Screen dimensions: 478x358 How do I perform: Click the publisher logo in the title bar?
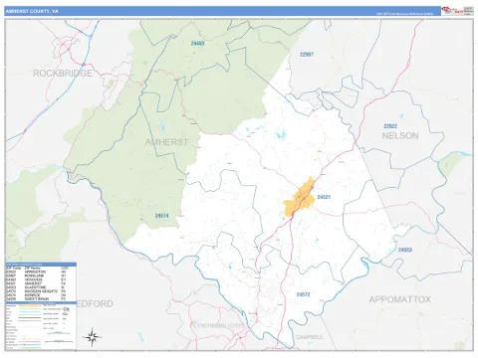tap(457, 11)
